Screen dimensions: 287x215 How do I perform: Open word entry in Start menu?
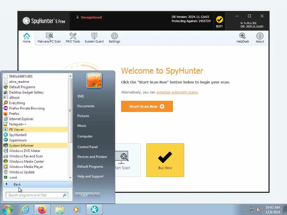[36, 177]
